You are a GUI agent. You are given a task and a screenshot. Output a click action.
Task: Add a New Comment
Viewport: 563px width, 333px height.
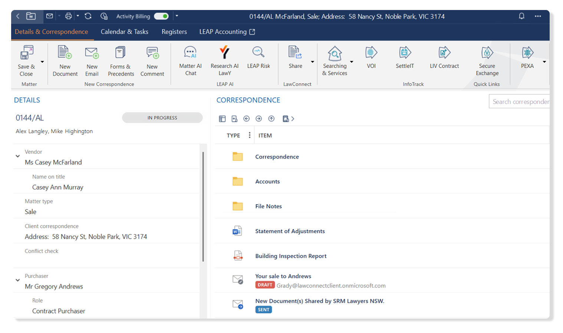(x=152, y=61)
